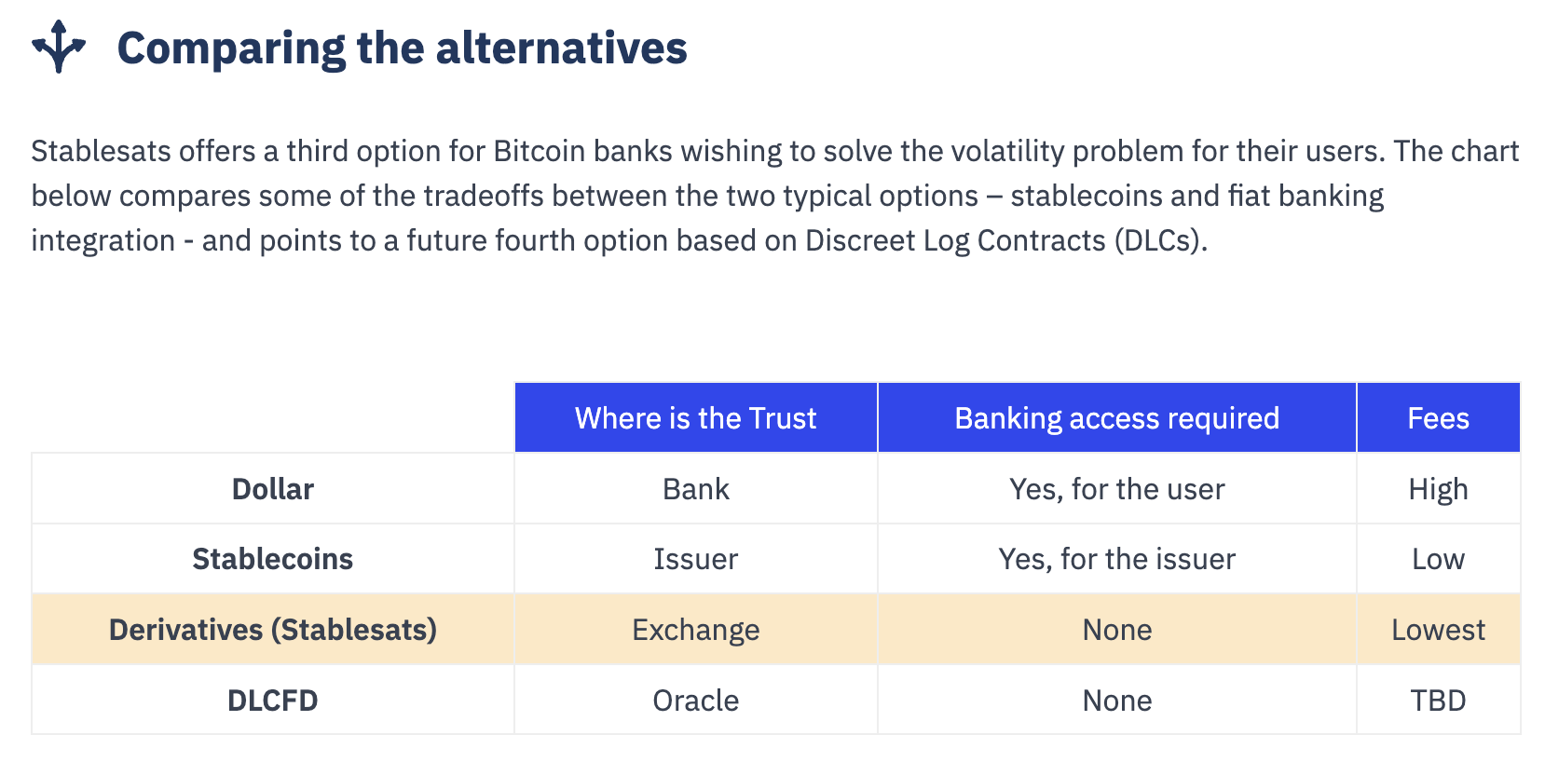The image size is (1545, 762).
Task: Click the 'Yes, for the issuer' cell
Action: tap(1116, 559)
